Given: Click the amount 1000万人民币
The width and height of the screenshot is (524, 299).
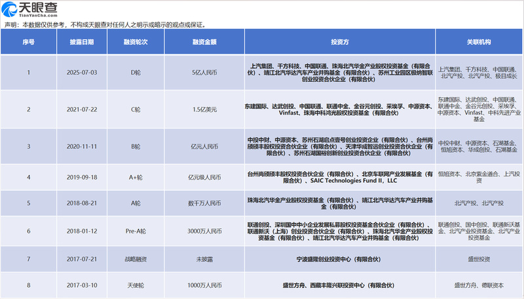Looking at the screenshot, I should coord(204,285).
